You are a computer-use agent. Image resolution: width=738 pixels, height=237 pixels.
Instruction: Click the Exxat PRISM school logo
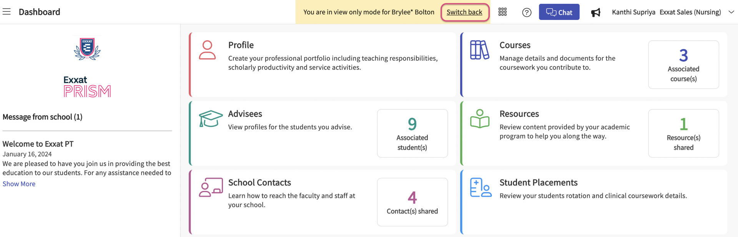[87, 68]
